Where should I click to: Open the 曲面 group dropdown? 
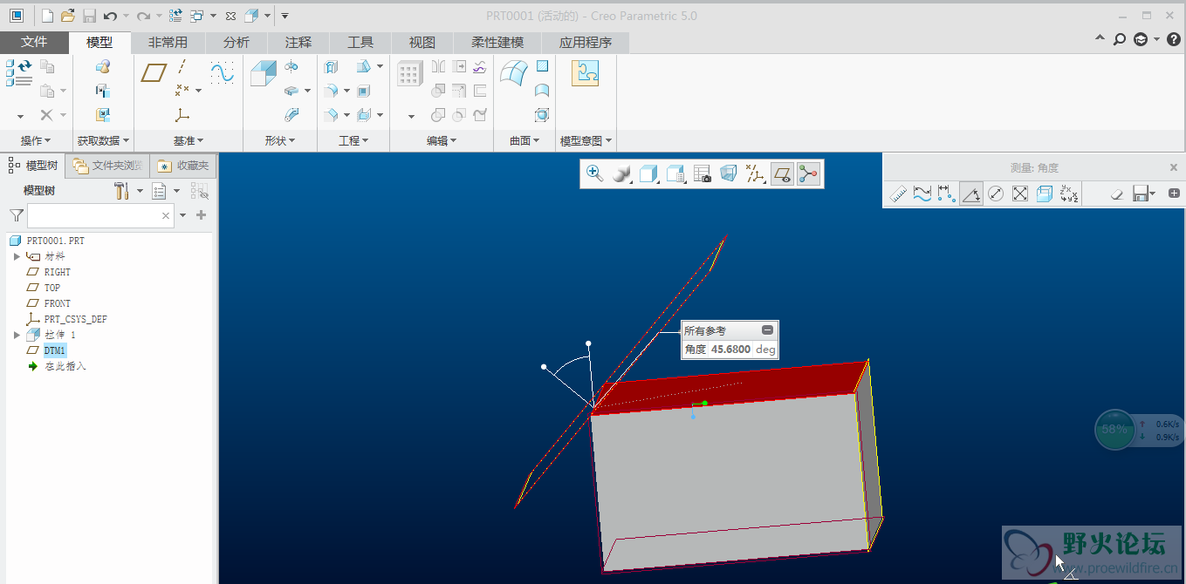tap(524, 140)
